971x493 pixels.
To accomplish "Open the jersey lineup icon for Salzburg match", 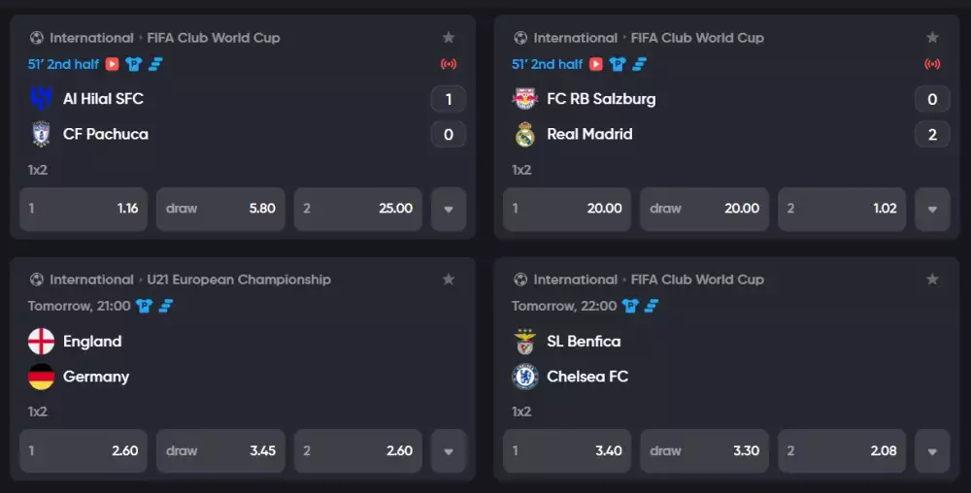I will click(618, 64).
